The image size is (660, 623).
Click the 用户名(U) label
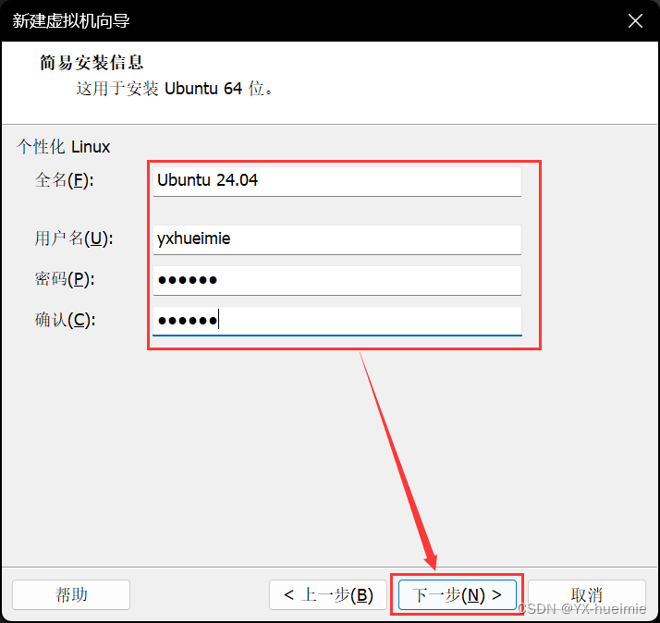(x=74, y=238)
